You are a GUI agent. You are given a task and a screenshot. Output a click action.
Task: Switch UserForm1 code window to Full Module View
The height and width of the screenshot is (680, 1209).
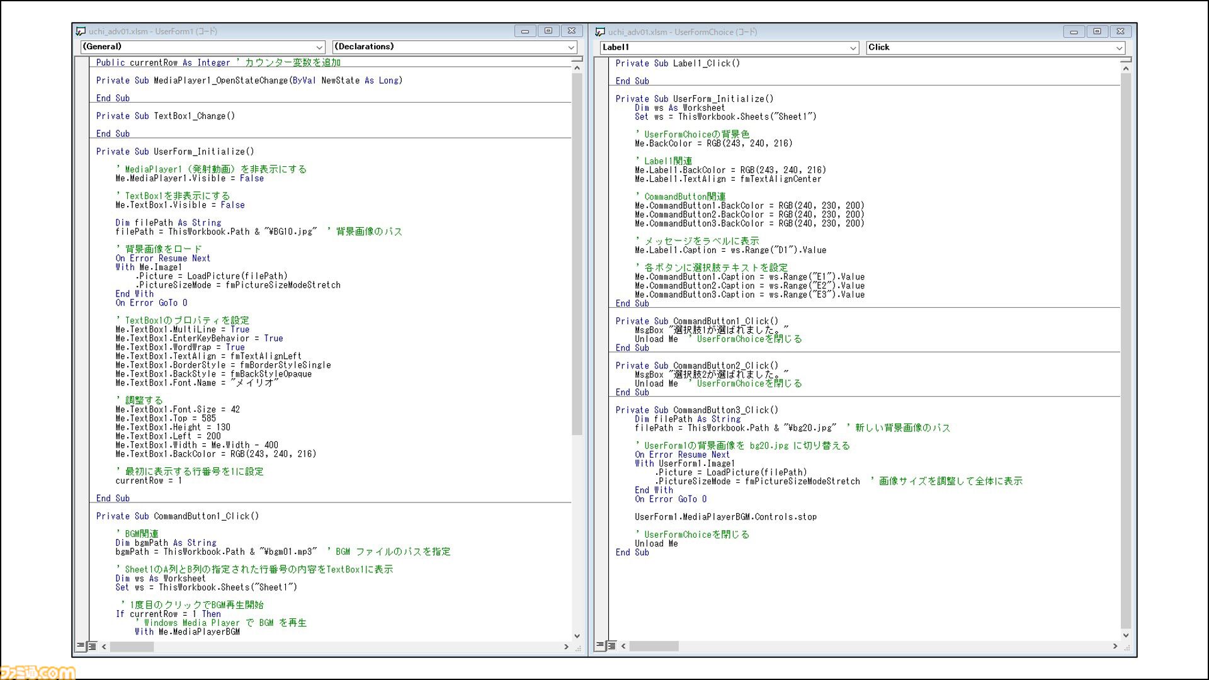92,646
